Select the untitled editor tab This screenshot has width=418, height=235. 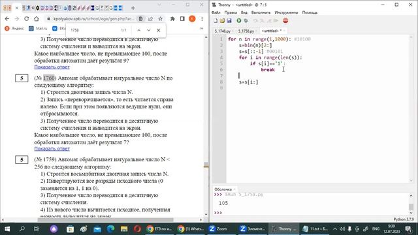coord(272,31)
